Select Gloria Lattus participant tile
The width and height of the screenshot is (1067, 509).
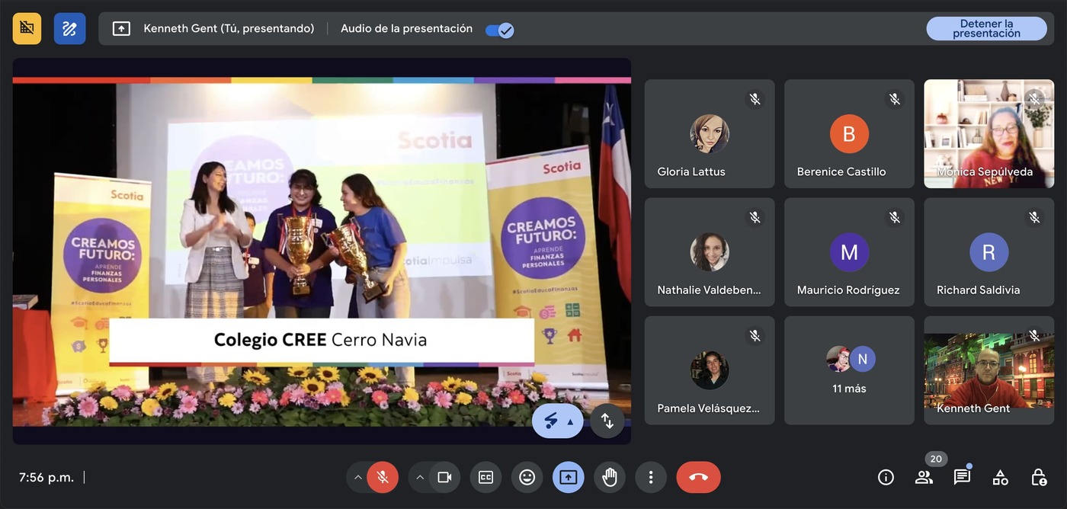tap(710, 133)
